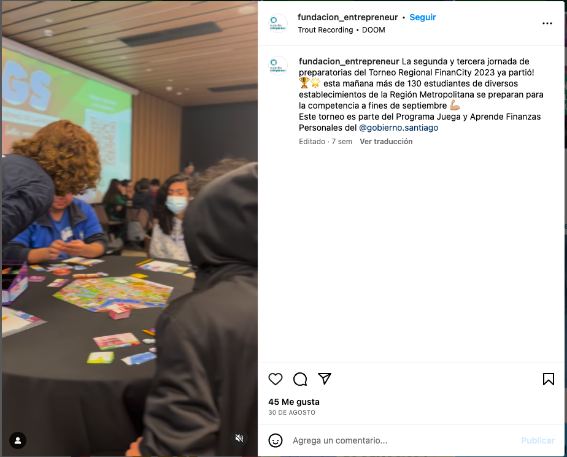
Task: Open the Trout Recording DOOM audio link
Action: (x=341, y=30)
